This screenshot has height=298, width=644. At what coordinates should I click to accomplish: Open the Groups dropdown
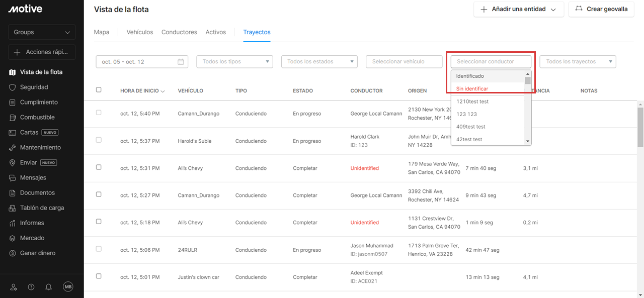coord(42,32)
